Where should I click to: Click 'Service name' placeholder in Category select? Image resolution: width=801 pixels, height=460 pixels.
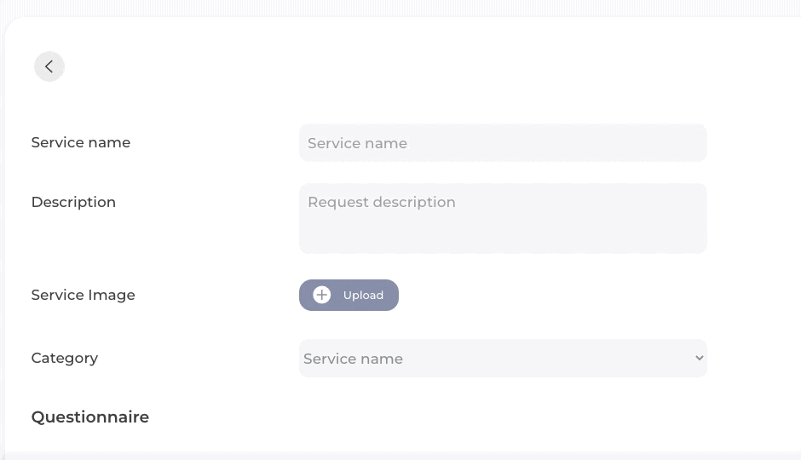pyautogui.click(x=353, y=359)
